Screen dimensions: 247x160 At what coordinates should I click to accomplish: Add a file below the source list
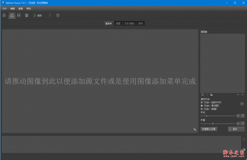(203, 95)
